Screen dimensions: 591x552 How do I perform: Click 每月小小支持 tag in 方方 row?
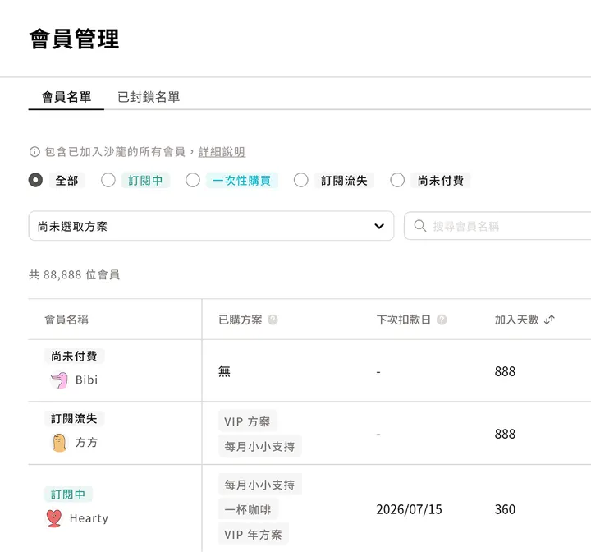click(x=259, y=446)
